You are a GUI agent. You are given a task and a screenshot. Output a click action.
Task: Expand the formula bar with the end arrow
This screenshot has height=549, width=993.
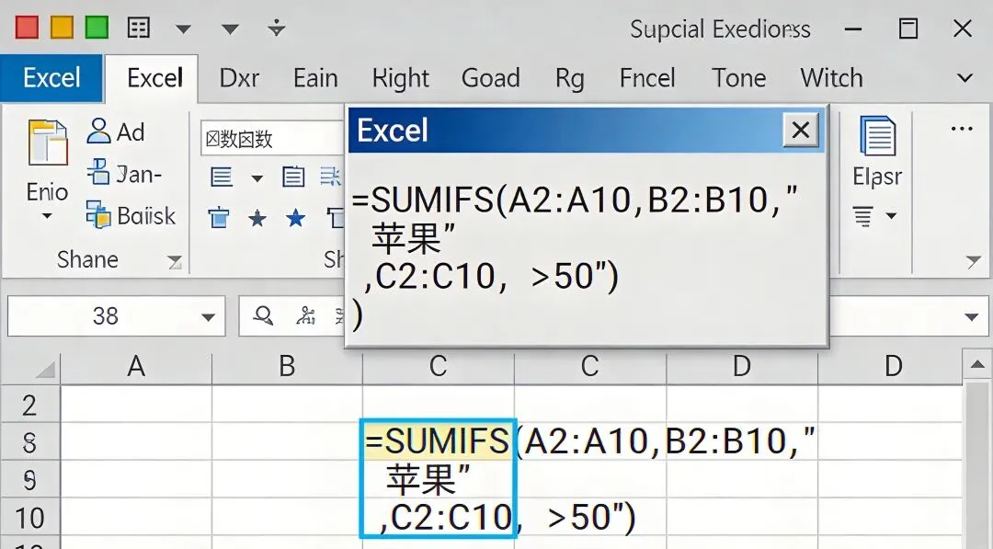pyautogui.click(x=972, y=316)
